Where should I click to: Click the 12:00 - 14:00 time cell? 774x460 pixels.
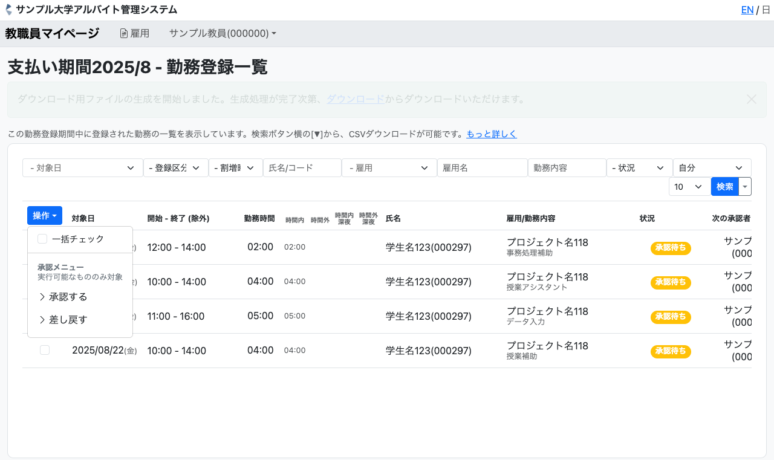coord(177,247)
